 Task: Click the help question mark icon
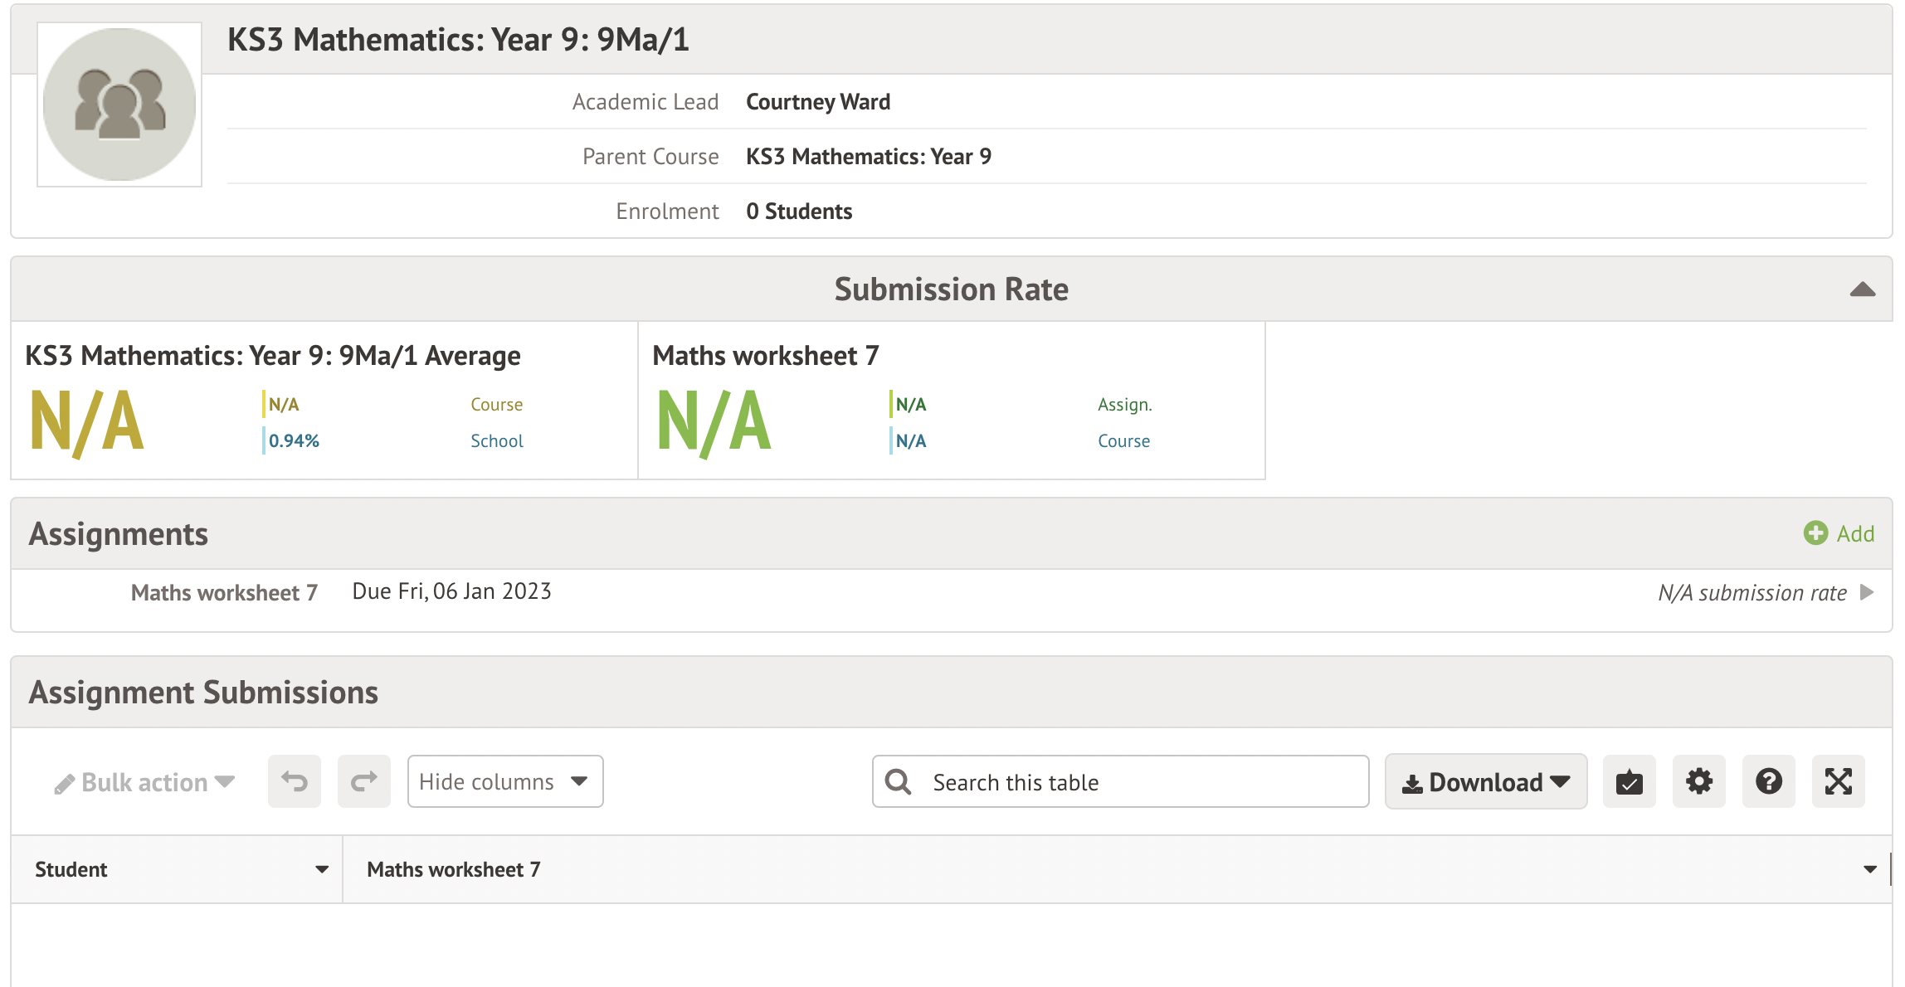1768,781
